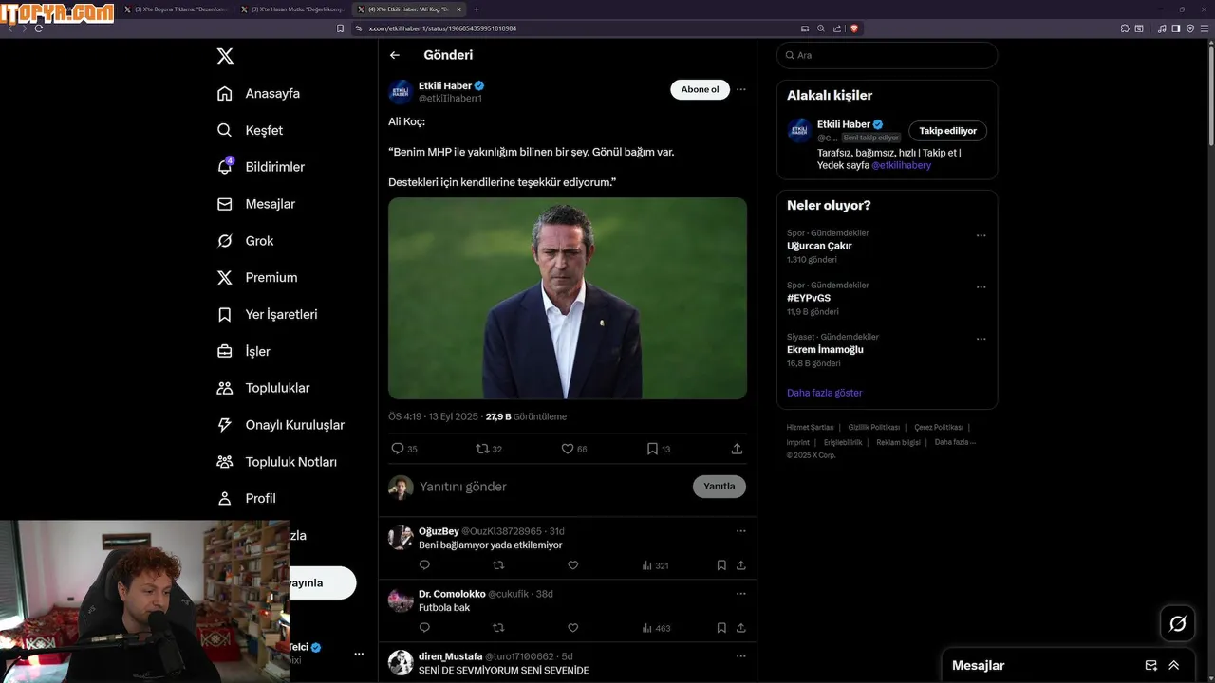Viewport: 1215px width, 683px height.
Task: Click repost icon with 32 reposts
Action: 482,449
